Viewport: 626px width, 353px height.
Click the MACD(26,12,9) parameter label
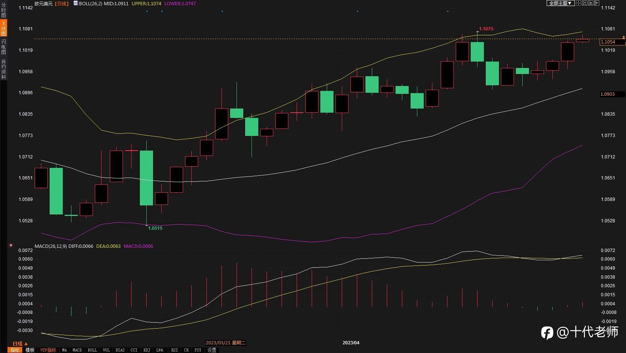[x=51, y=246]
